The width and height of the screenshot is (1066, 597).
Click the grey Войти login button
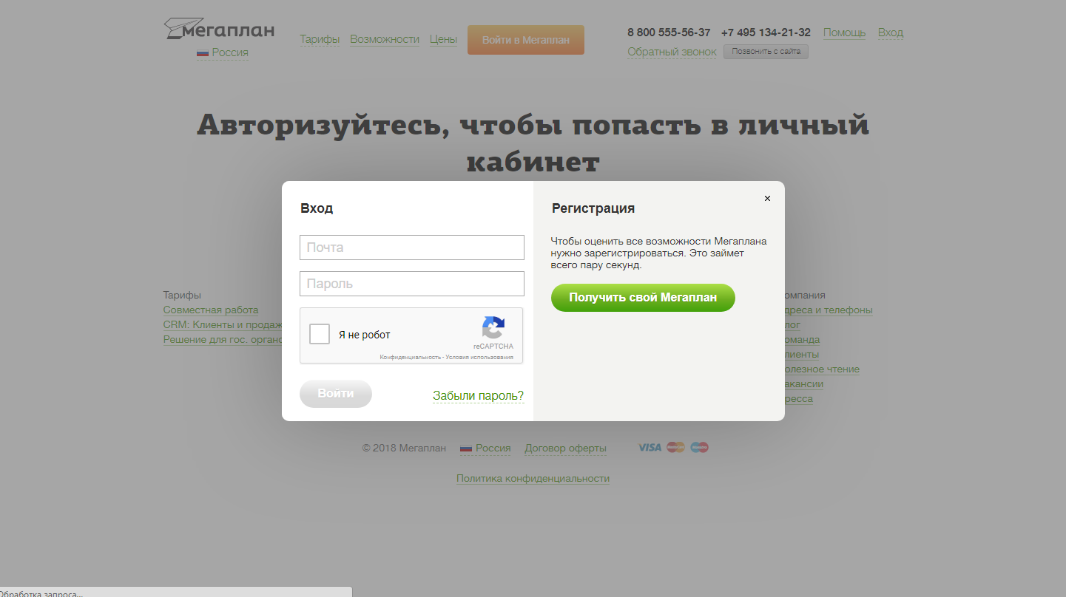coord(336,394)
